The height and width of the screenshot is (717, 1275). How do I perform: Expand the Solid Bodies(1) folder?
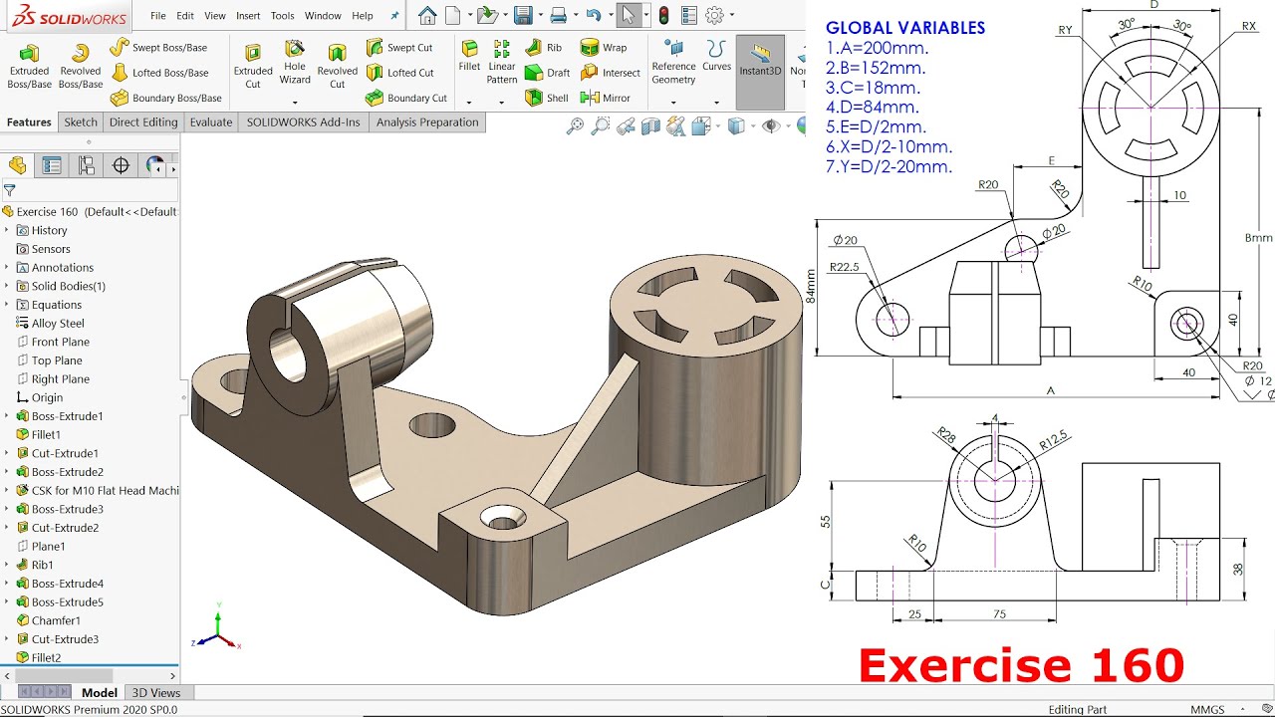(6, 286)
